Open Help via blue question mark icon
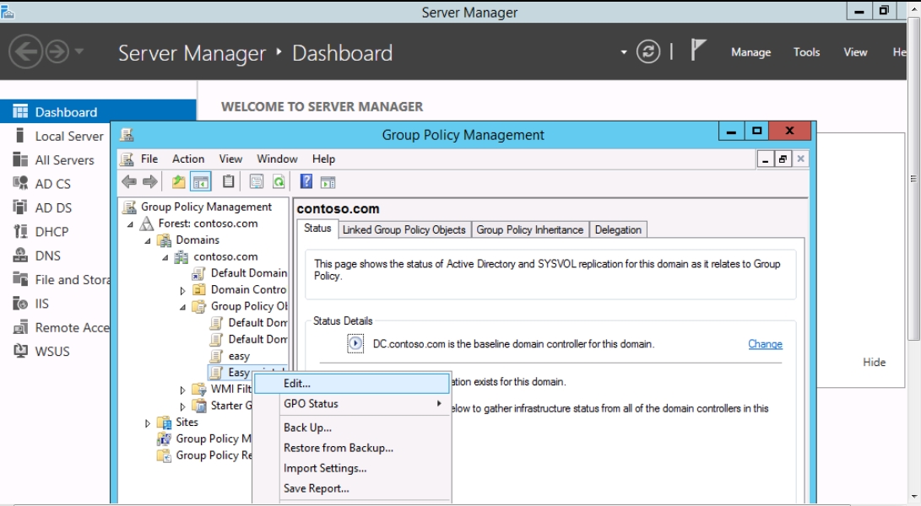Image resolution: width=921 pixels, height=506 pixels. (306, 181)
